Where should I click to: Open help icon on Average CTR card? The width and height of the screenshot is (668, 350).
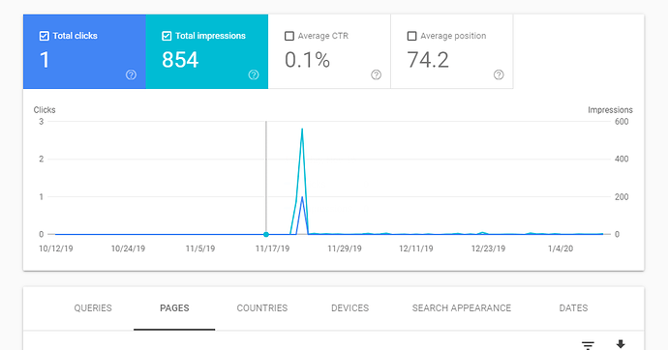(377, 74)
